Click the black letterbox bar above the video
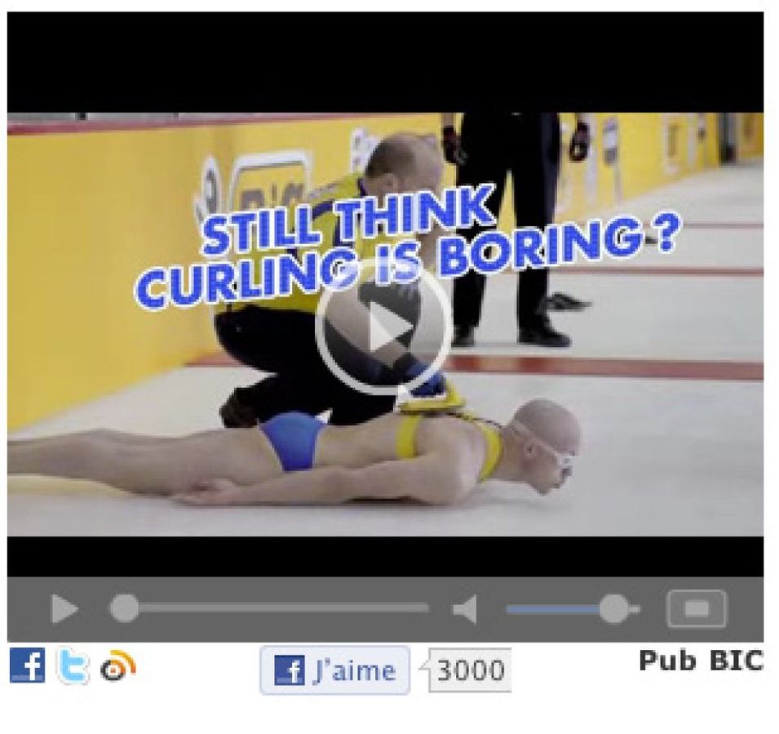This screenshot has height=734, width=779. [386, 62]
